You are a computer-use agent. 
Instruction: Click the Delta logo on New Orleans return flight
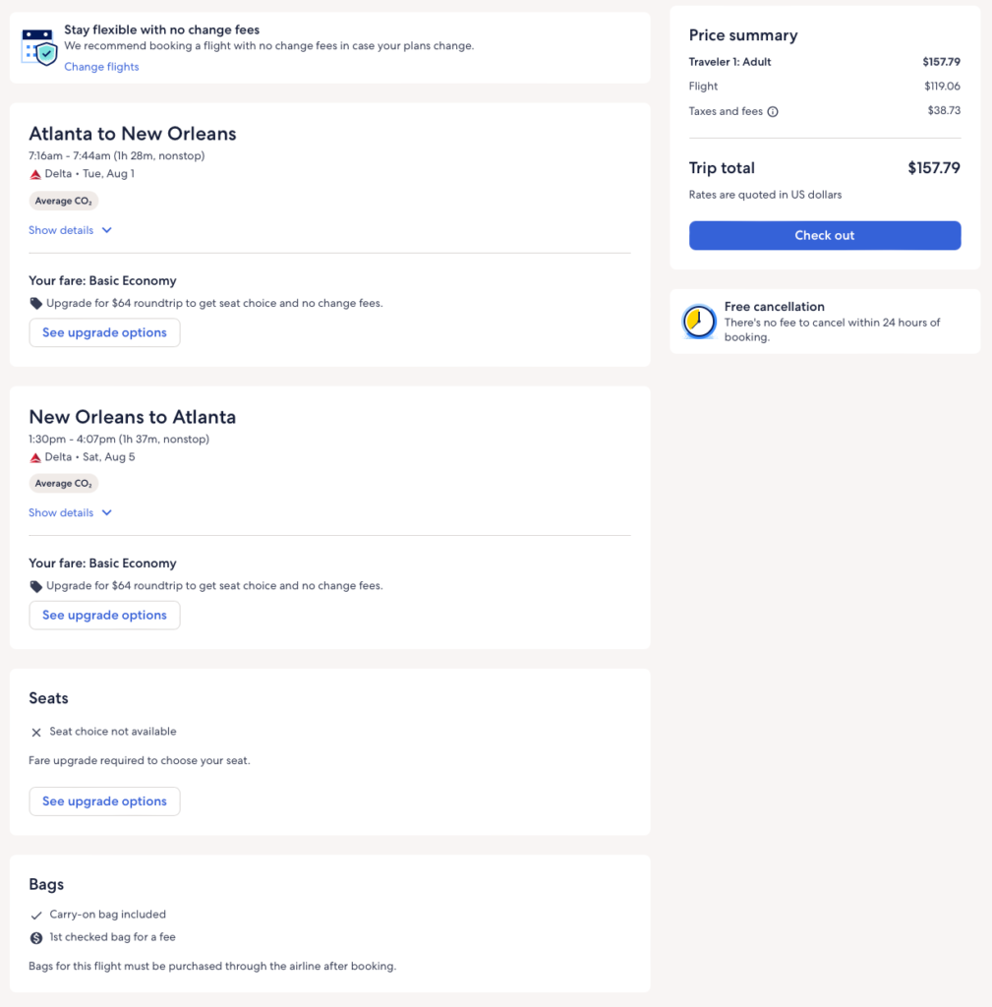click(x=35, y=457)
